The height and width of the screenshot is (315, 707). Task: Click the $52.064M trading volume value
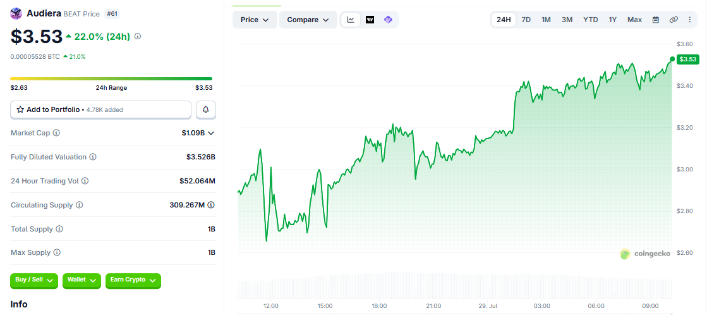coord(198,181)
